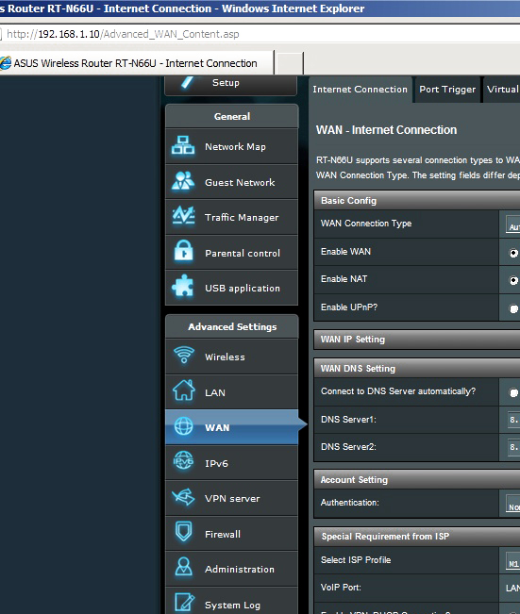Switch to the Port Trigger tab
Image resolution: width=520 pixels, height=614 pixels.
pyautogui.click(x=447, y=90)
